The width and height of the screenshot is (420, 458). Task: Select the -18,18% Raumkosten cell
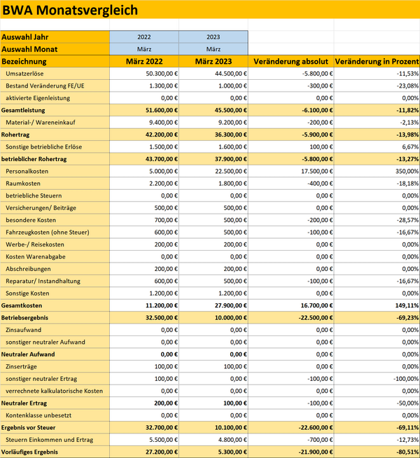click(x=377, y=183)
